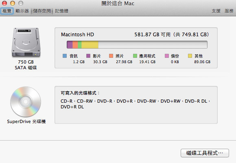Click the orange 照片 photos legend swatch
The height and width of the screenshot is (163, 236).
111,56
